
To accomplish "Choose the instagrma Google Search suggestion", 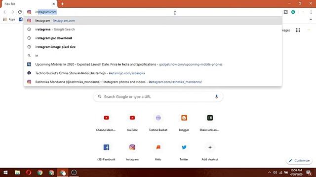I will click(153, 29).
